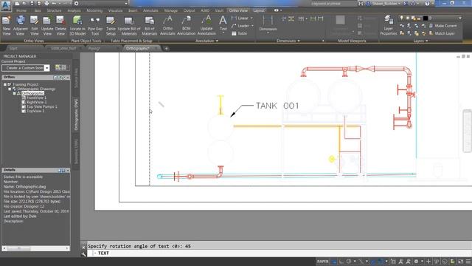Insert a Bill of Materials table

149,26
